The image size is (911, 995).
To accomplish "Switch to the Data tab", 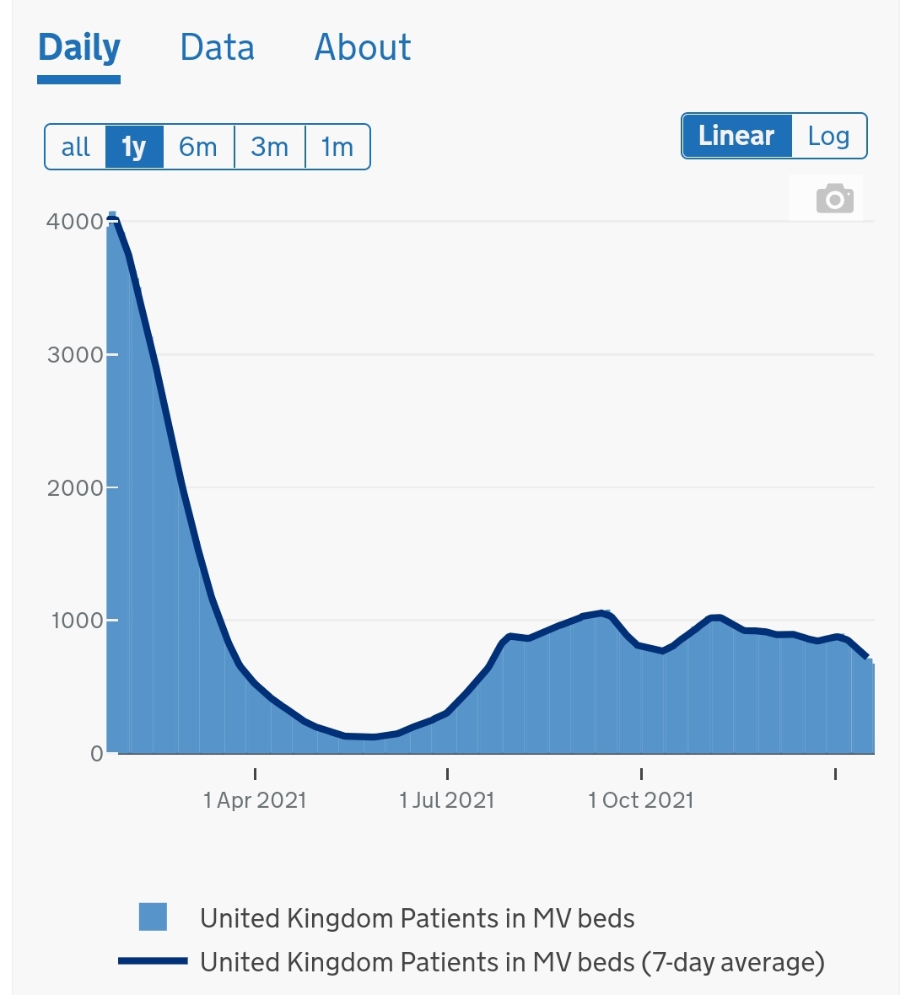I will click(x=217, y=48).
